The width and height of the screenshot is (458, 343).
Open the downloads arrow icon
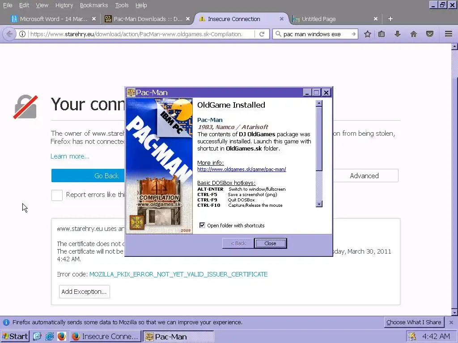397,34
